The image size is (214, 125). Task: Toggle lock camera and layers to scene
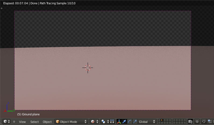coord(190,122)
